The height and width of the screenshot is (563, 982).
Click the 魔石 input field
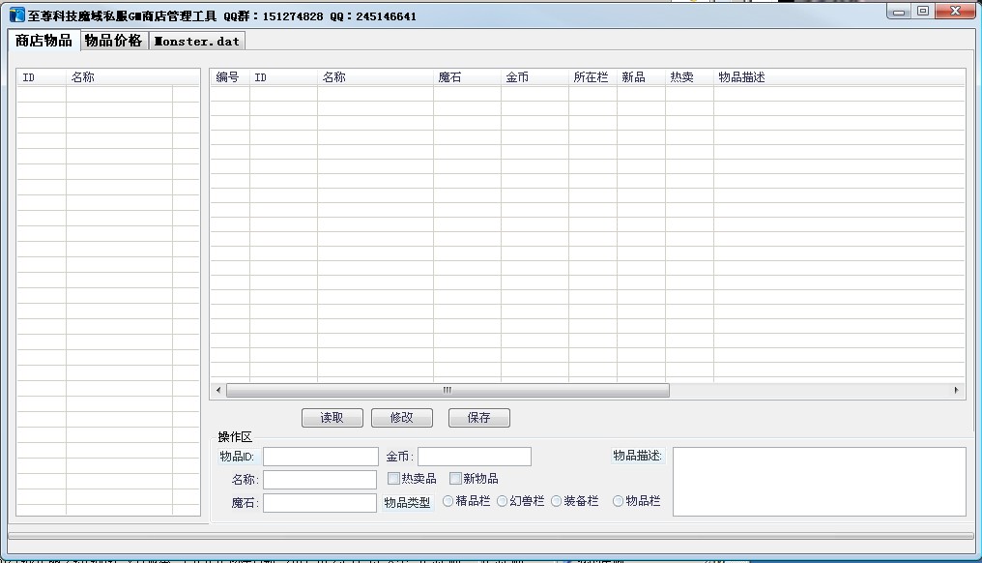319,502
